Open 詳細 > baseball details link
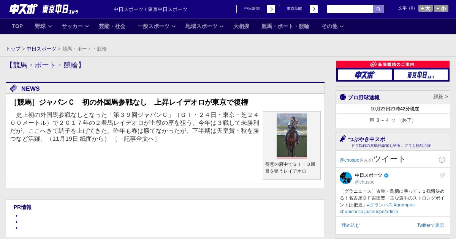 tap(441, 97)
